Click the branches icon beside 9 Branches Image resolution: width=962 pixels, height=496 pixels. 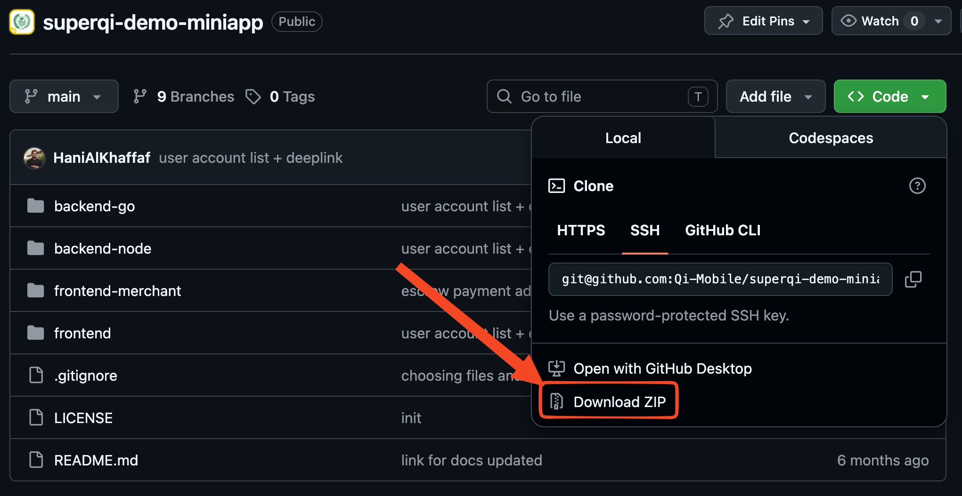point(140,96)
